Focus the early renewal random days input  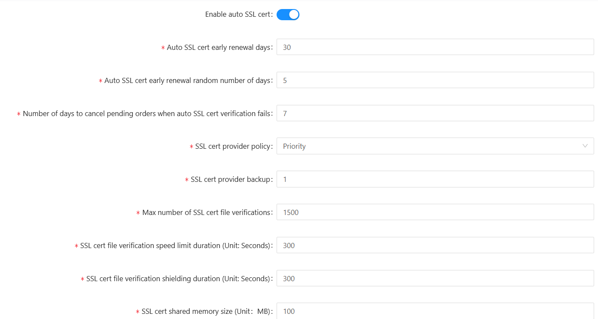point(435,80)
